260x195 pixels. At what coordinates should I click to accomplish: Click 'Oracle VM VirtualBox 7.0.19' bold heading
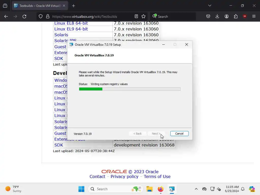94,55
